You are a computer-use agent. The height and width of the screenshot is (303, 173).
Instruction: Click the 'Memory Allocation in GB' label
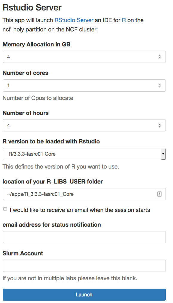[x=36, y=44]
